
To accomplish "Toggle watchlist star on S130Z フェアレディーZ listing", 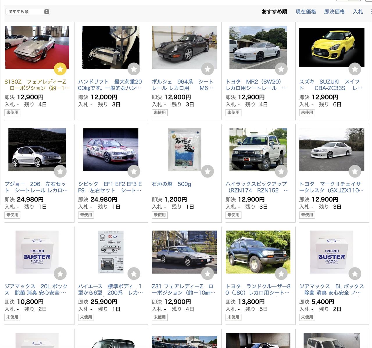I will (60, 69).
